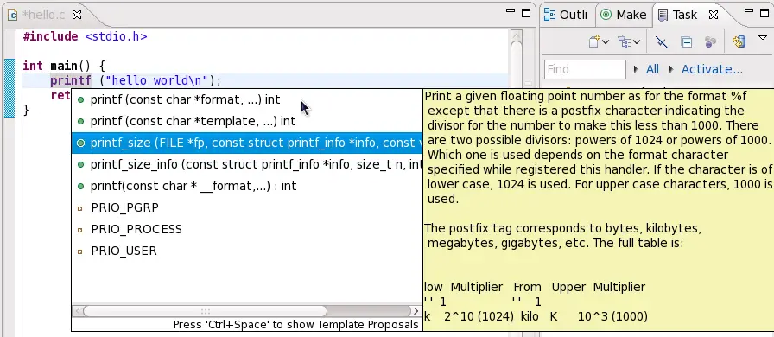Click the proposal list scroll-right arrow
This screenshot has height=337, width=774.
[x=416, y=311]
